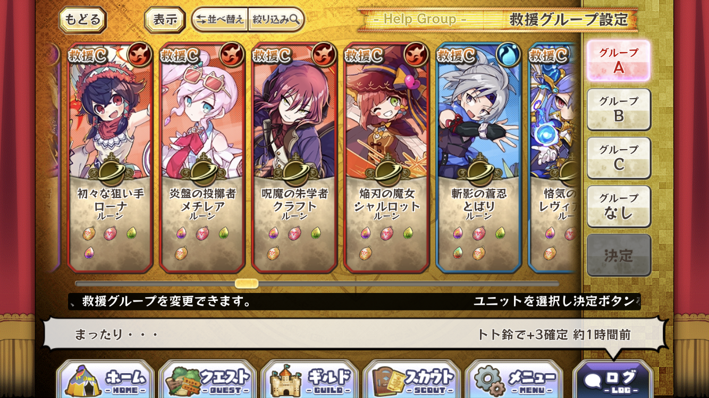This screenshot has width=709, height=398.
Task: Tap the fire element icon on ローナ card
Action: (139, 54)
